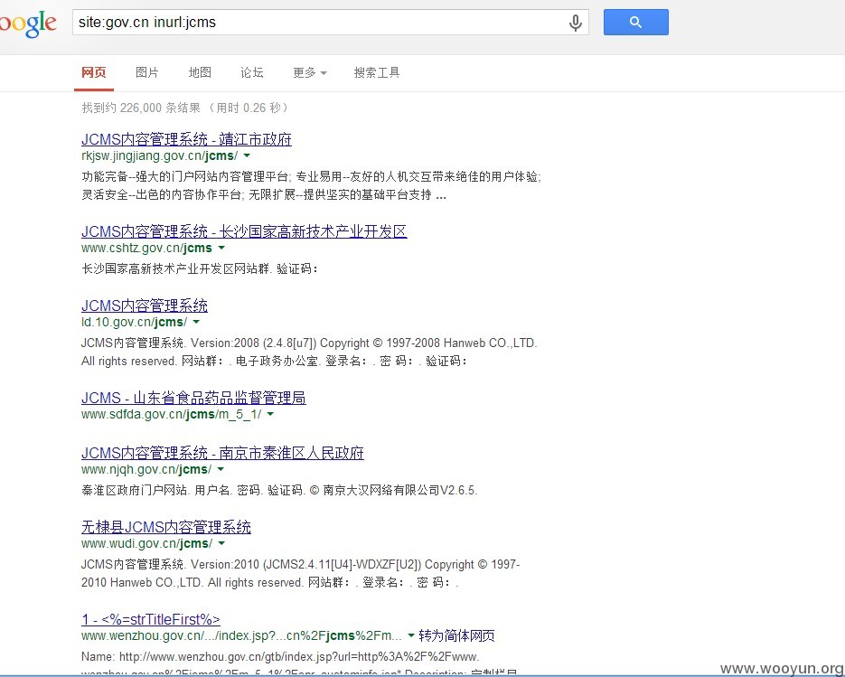Click URL text ld.10.gov.cn/jcms/

point(134,322)
